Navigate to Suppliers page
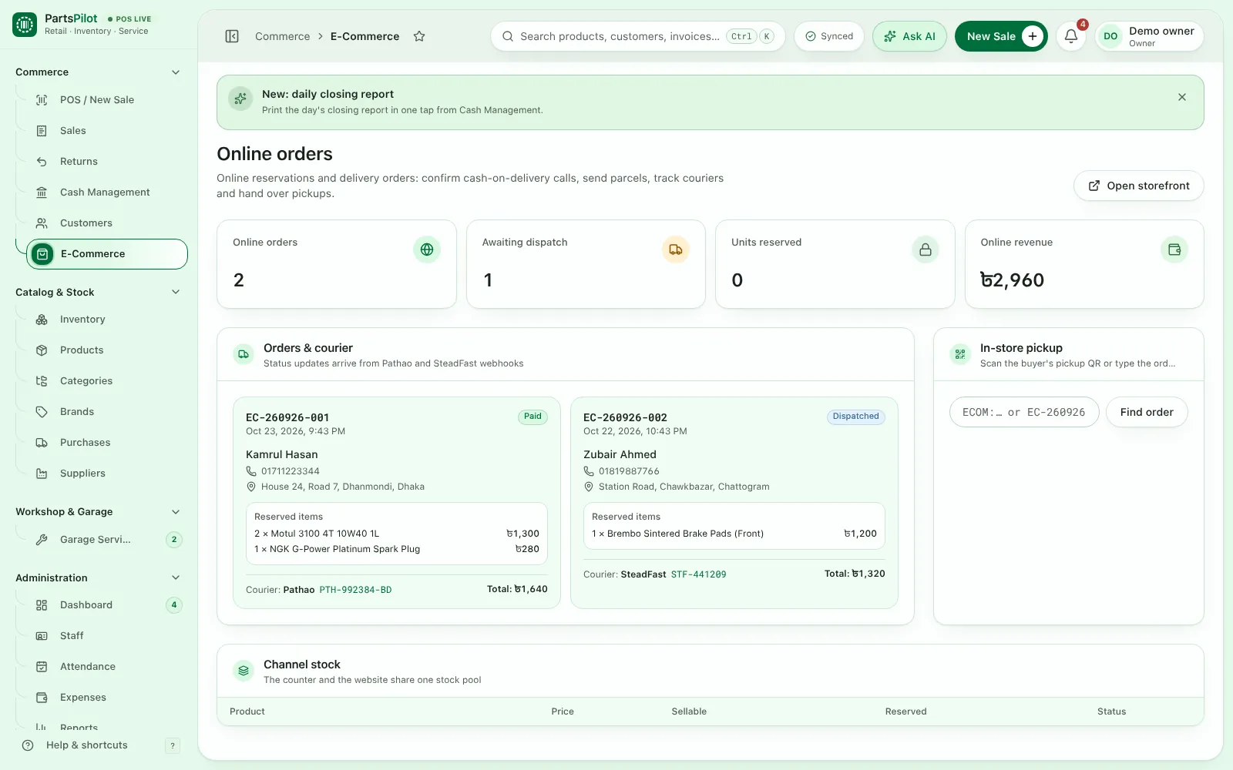The image size is (1233, 770). pyautogui.click(x=107, y=474)
